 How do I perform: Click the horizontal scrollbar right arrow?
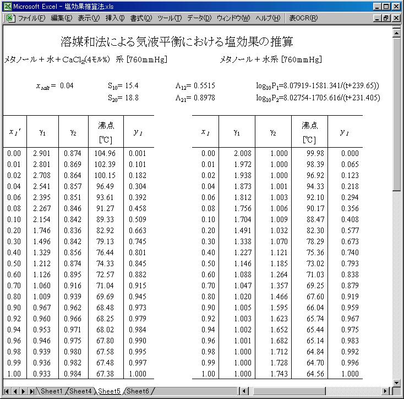click(387, 391)
